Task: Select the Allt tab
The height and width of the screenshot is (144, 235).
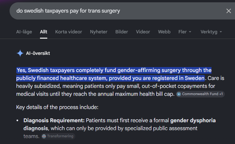Action: click(x=43, y=32)
